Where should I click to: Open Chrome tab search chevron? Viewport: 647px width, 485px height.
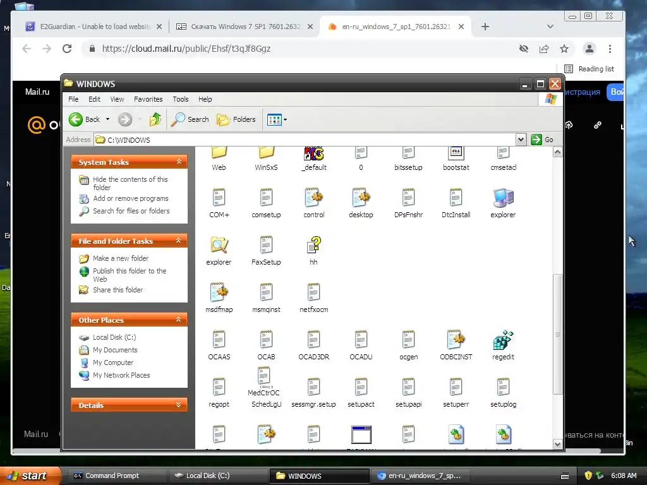550,27
